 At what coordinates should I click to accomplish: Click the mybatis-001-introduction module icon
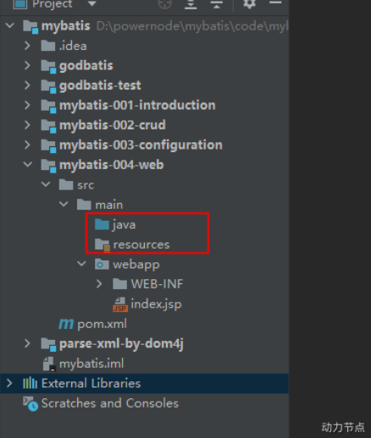point(48,107)
